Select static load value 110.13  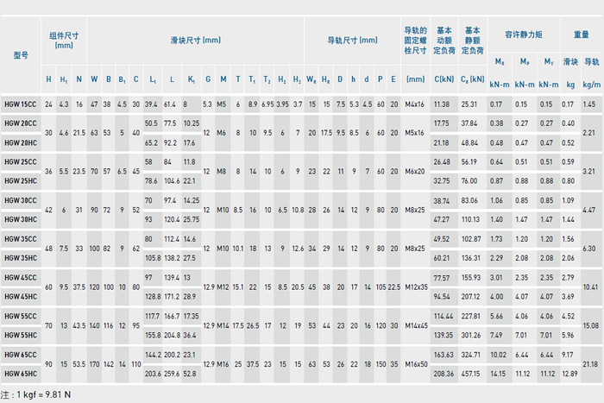click(471, 219)
